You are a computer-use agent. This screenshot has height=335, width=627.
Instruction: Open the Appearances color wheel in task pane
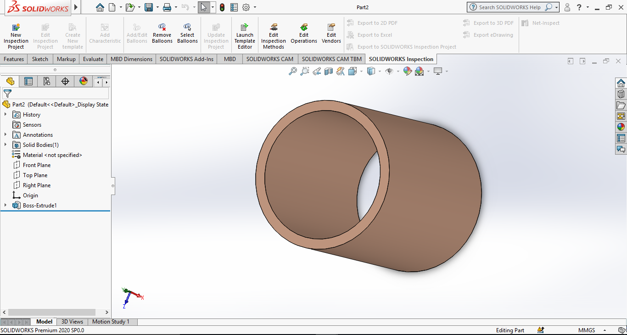(x=621, y=127)
